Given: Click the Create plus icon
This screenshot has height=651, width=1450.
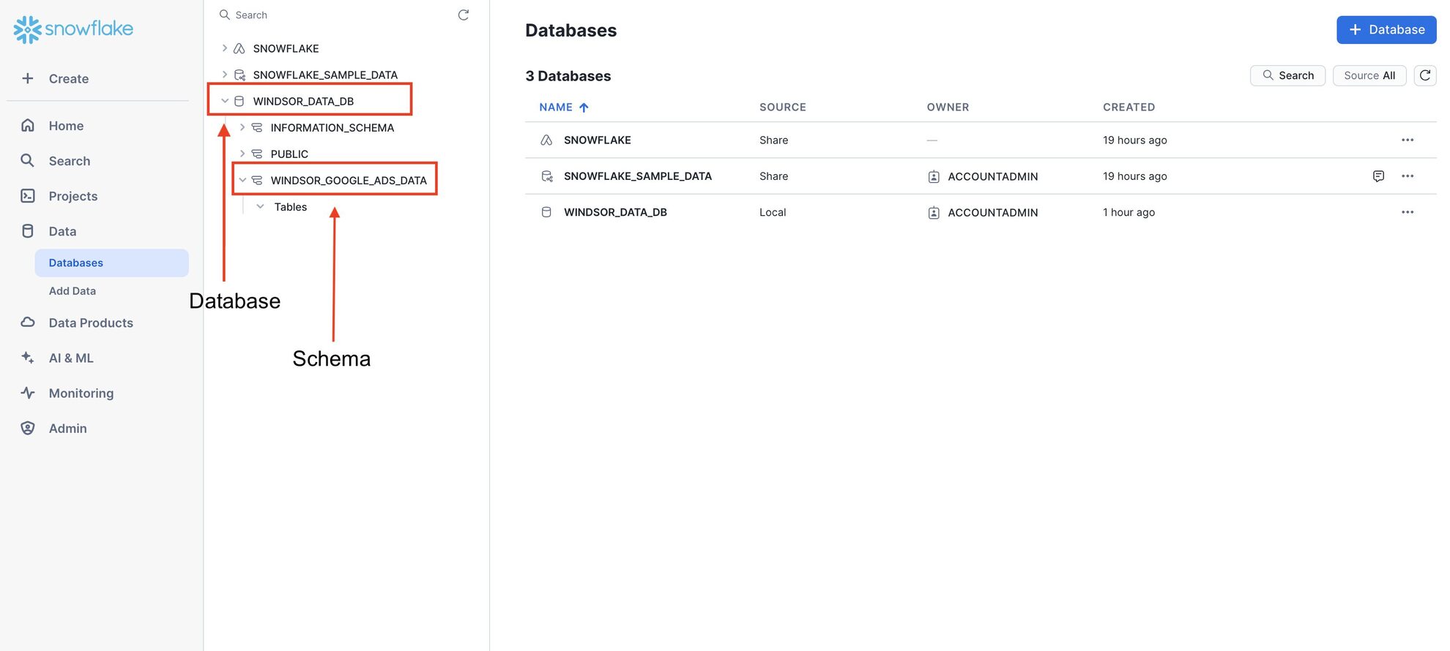Looking at the screenshot, I should (x=28, y=78).
